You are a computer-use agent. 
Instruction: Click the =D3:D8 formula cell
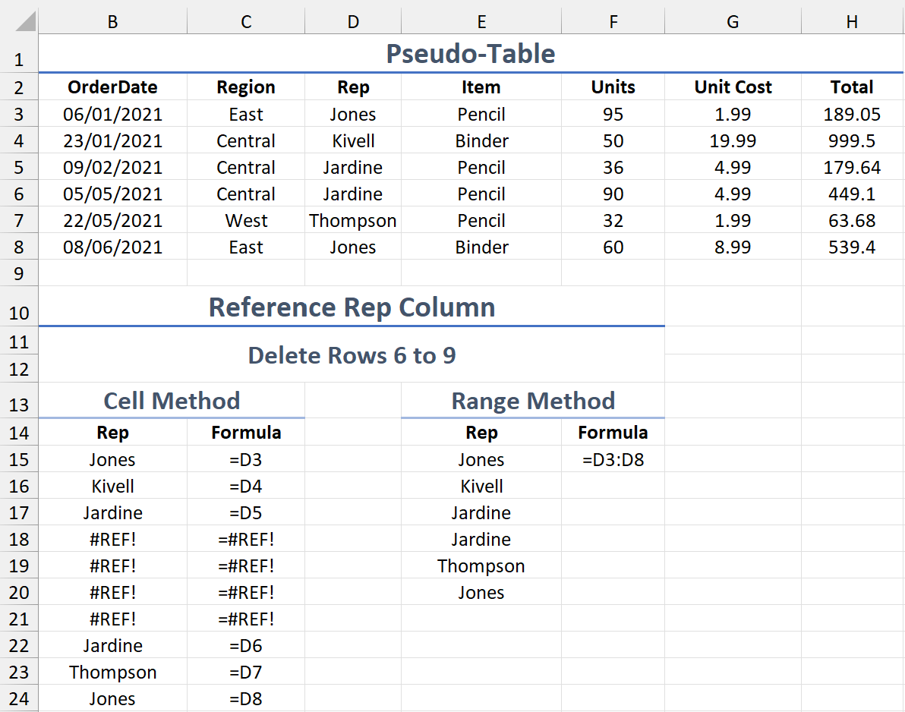point(613,460)
